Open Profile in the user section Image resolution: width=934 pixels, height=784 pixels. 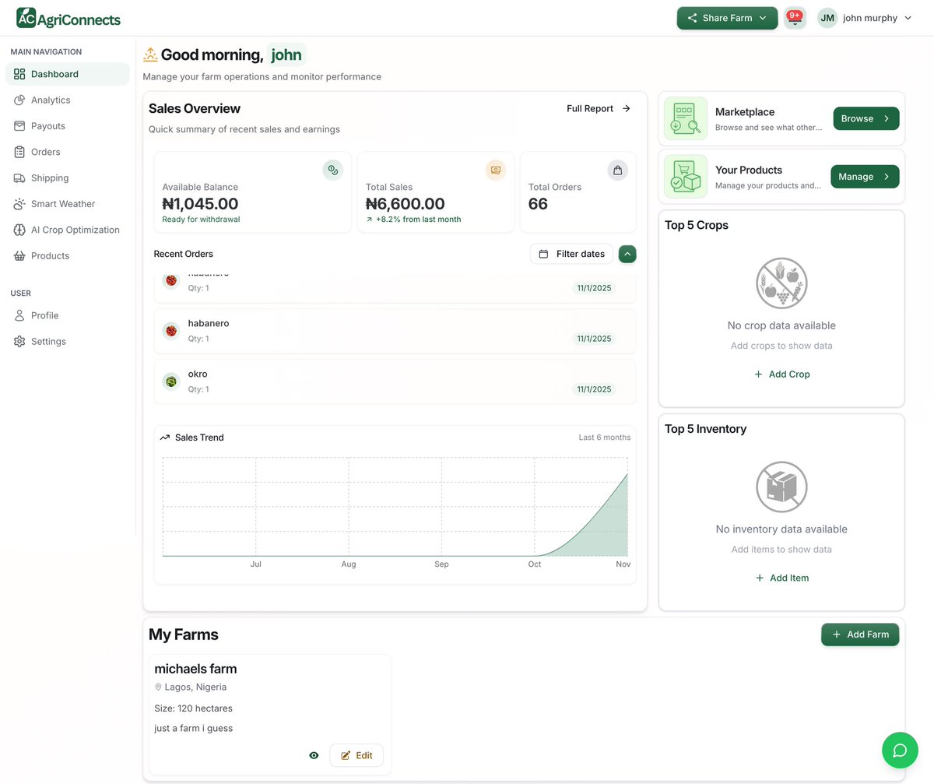tap(67, 315)
